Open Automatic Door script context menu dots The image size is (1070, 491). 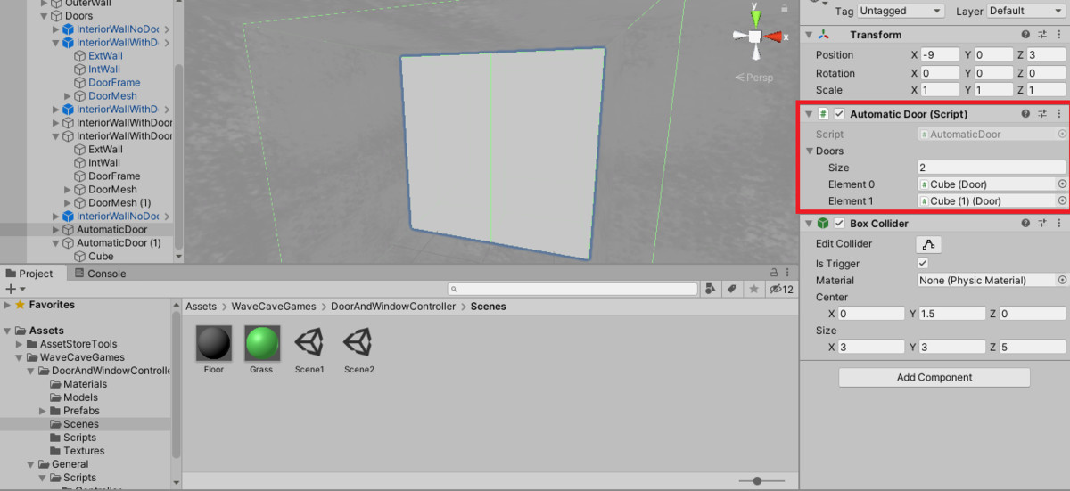(1058, 114)
